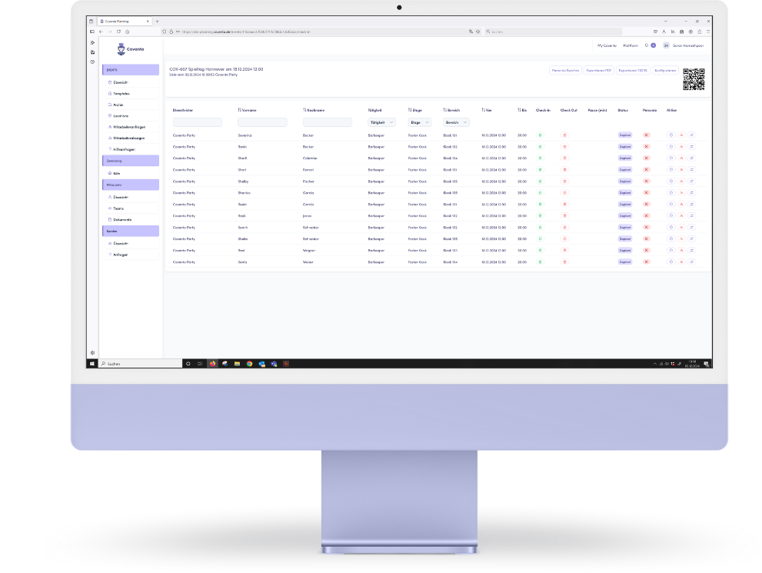This screenshot has height=573, width=762.
Task: Toggle Personio status in the Weber row
Action: pos(646,262)
